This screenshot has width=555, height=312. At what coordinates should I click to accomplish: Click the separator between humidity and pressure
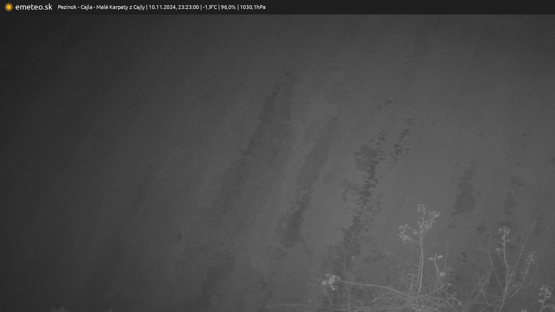[x=238, y=7]
